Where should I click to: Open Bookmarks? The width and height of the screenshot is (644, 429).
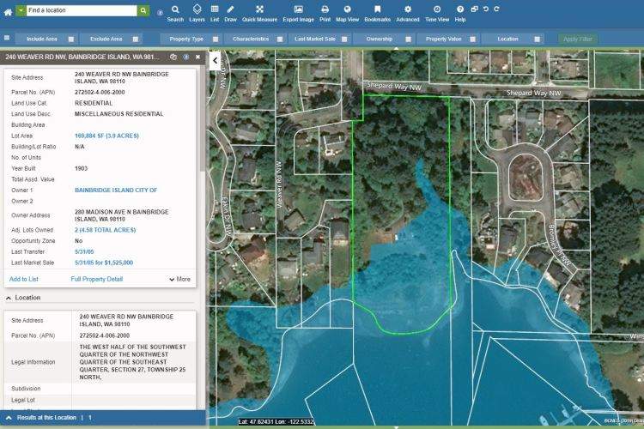coord(378,13)
